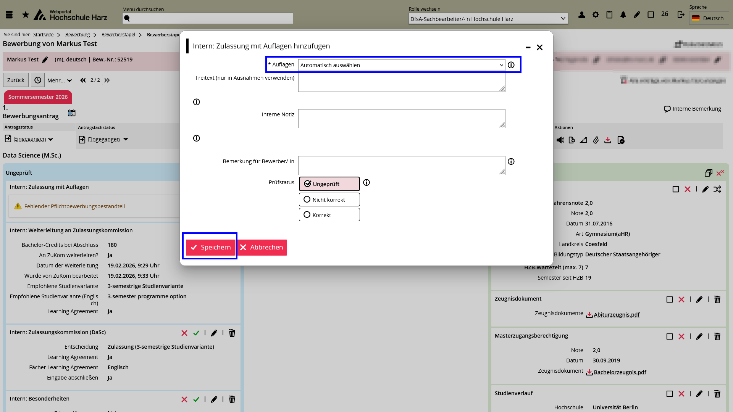
Task: Click the hamburger menu icon
Action: [x=9, y=15]
